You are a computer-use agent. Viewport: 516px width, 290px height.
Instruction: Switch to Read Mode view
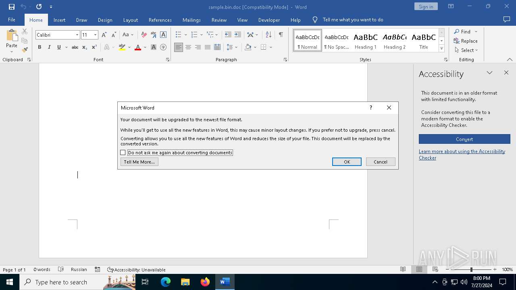click(403, 269)
